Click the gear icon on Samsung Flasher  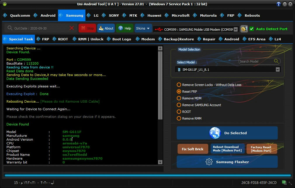(209, 162)
